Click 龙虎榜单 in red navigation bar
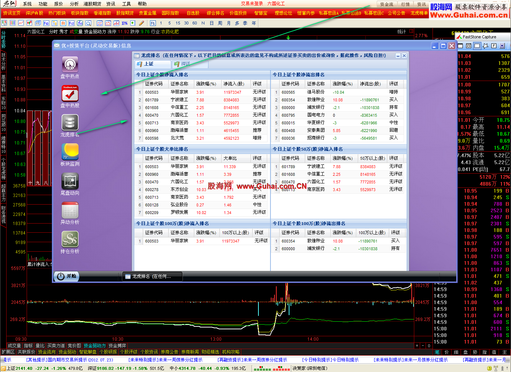511x372 pixels. coord(419,13)
